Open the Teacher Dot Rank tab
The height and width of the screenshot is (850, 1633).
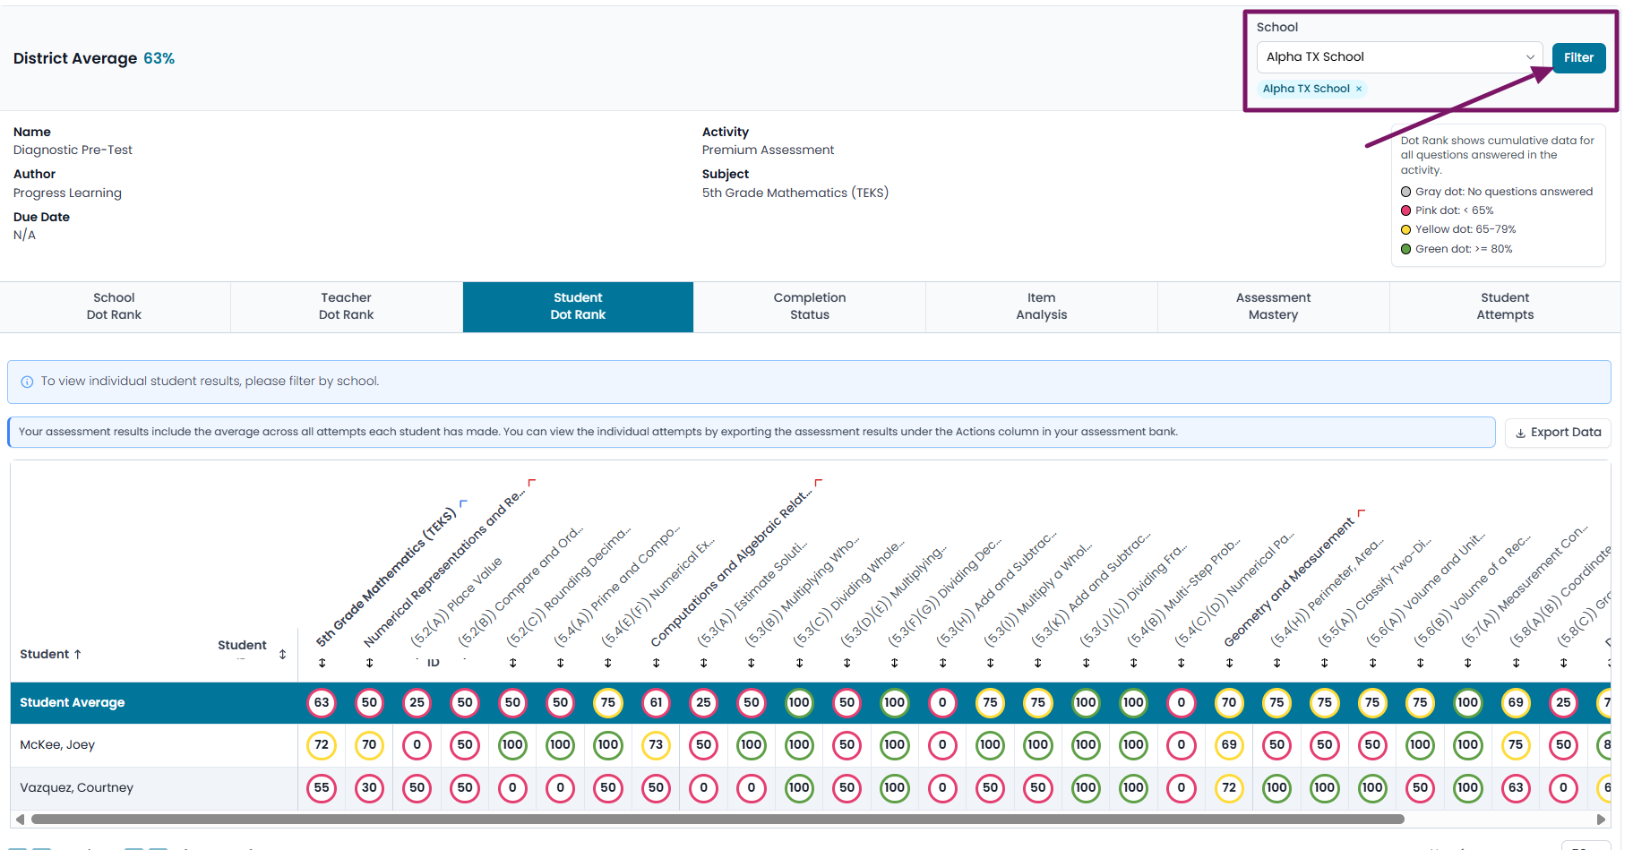pyautogui.click(x=347, y=306)
